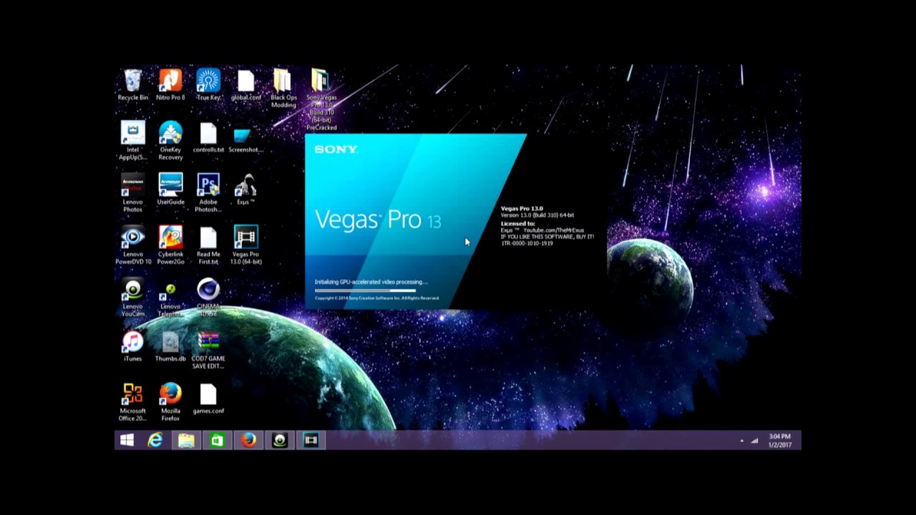Viewport: 916px width, 515px height.
Task: Open the Black Ops Modding folder
Action: (x=283, y=89)
